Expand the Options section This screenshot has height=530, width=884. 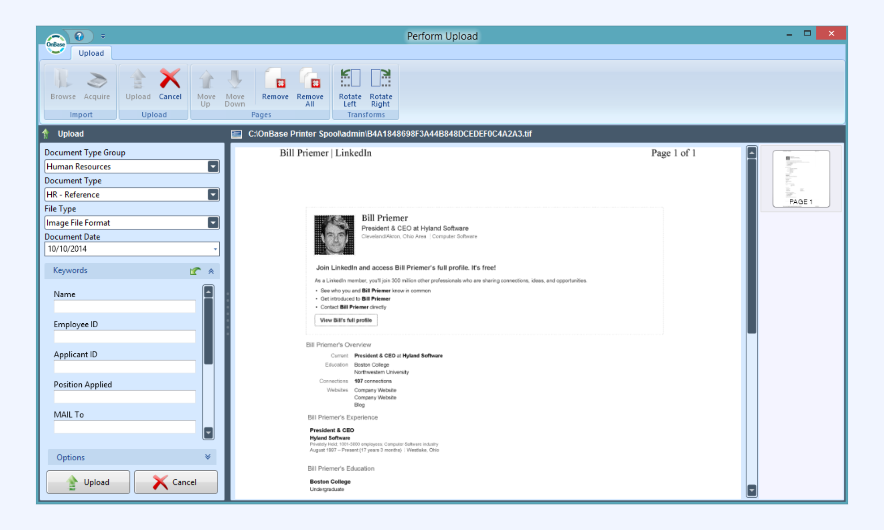pyautogui.click(x=208, y=457)
